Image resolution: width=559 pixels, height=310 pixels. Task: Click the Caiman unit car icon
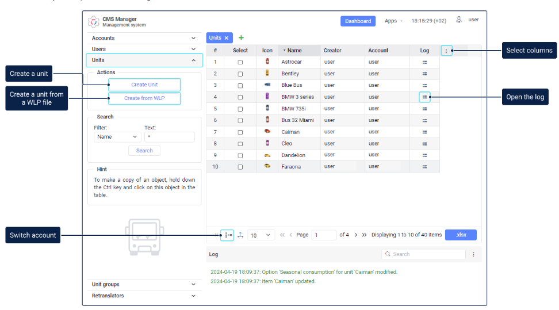pos(267,131)
